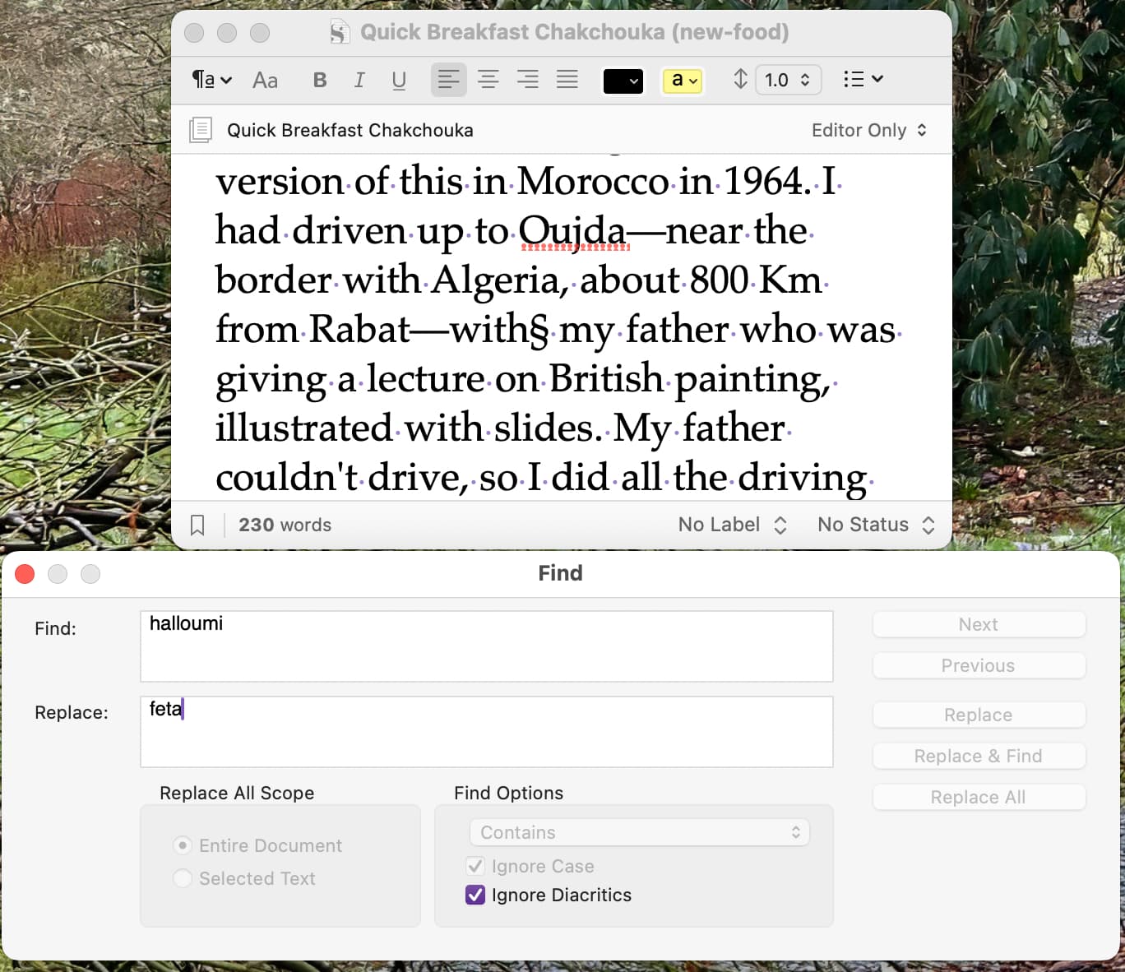The image size is (1125, 972).
Task: Right-align the paragraph text
Action: click(x=527, y=80)
